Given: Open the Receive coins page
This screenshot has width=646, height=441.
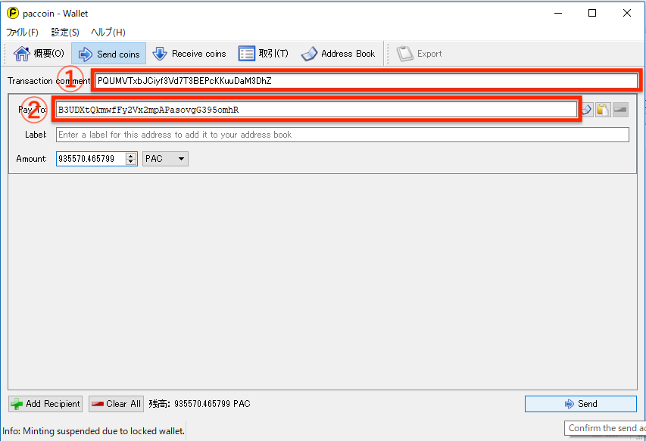Looking at the screenshot, I should (189, 54).
